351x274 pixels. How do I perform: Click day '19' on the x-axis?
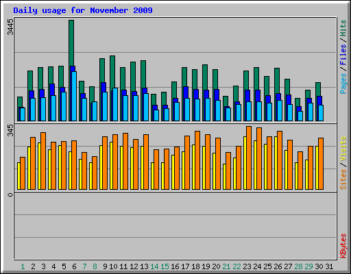[206, 266]
